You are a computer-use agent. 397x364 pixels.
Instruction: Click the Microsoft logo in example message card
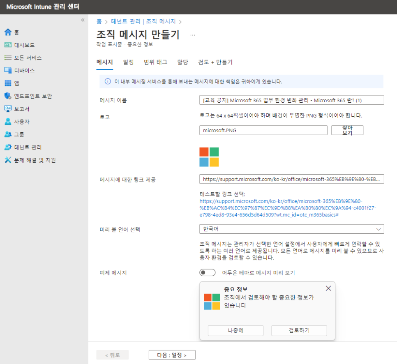[212, 302]
